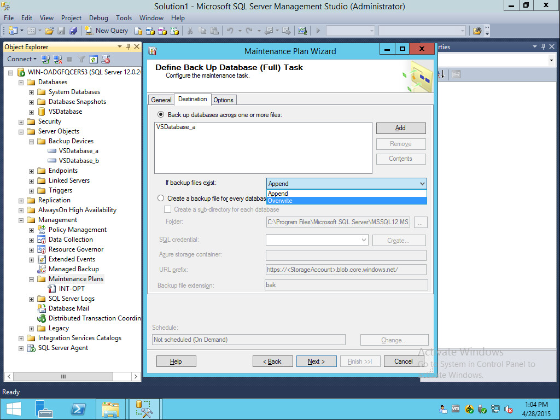
Task: Open the Connect dropdown in Object Explorer
Action: click(x=22, y=59)
